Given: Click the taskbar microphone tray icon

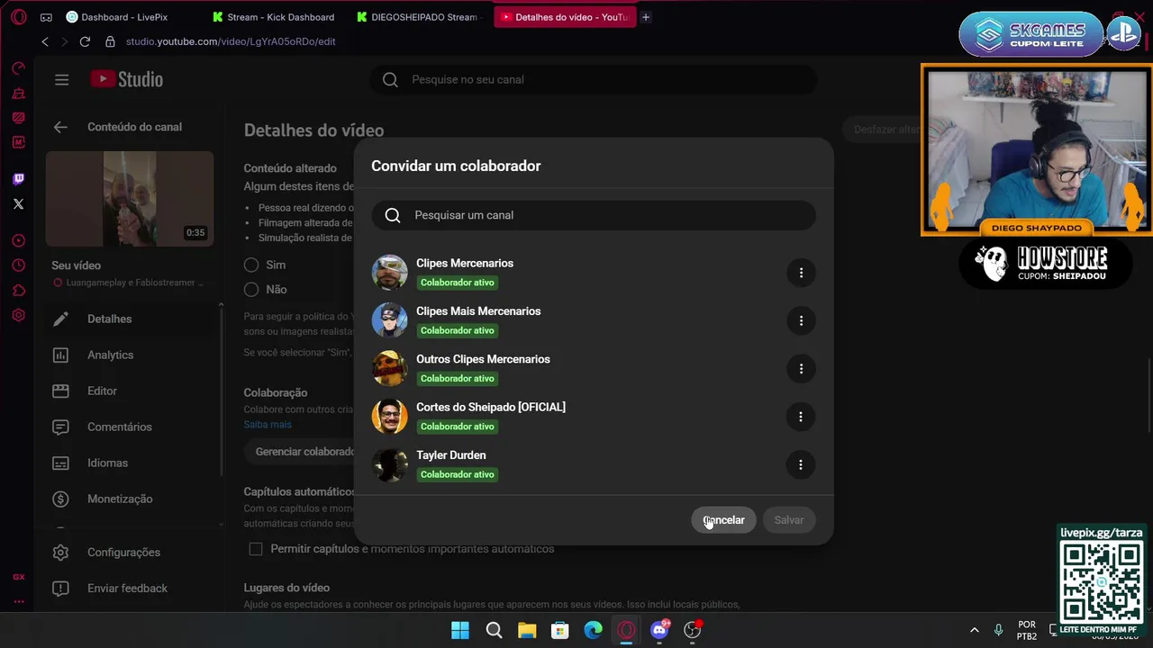Looking at the screenshot, I should click(998, 630).
